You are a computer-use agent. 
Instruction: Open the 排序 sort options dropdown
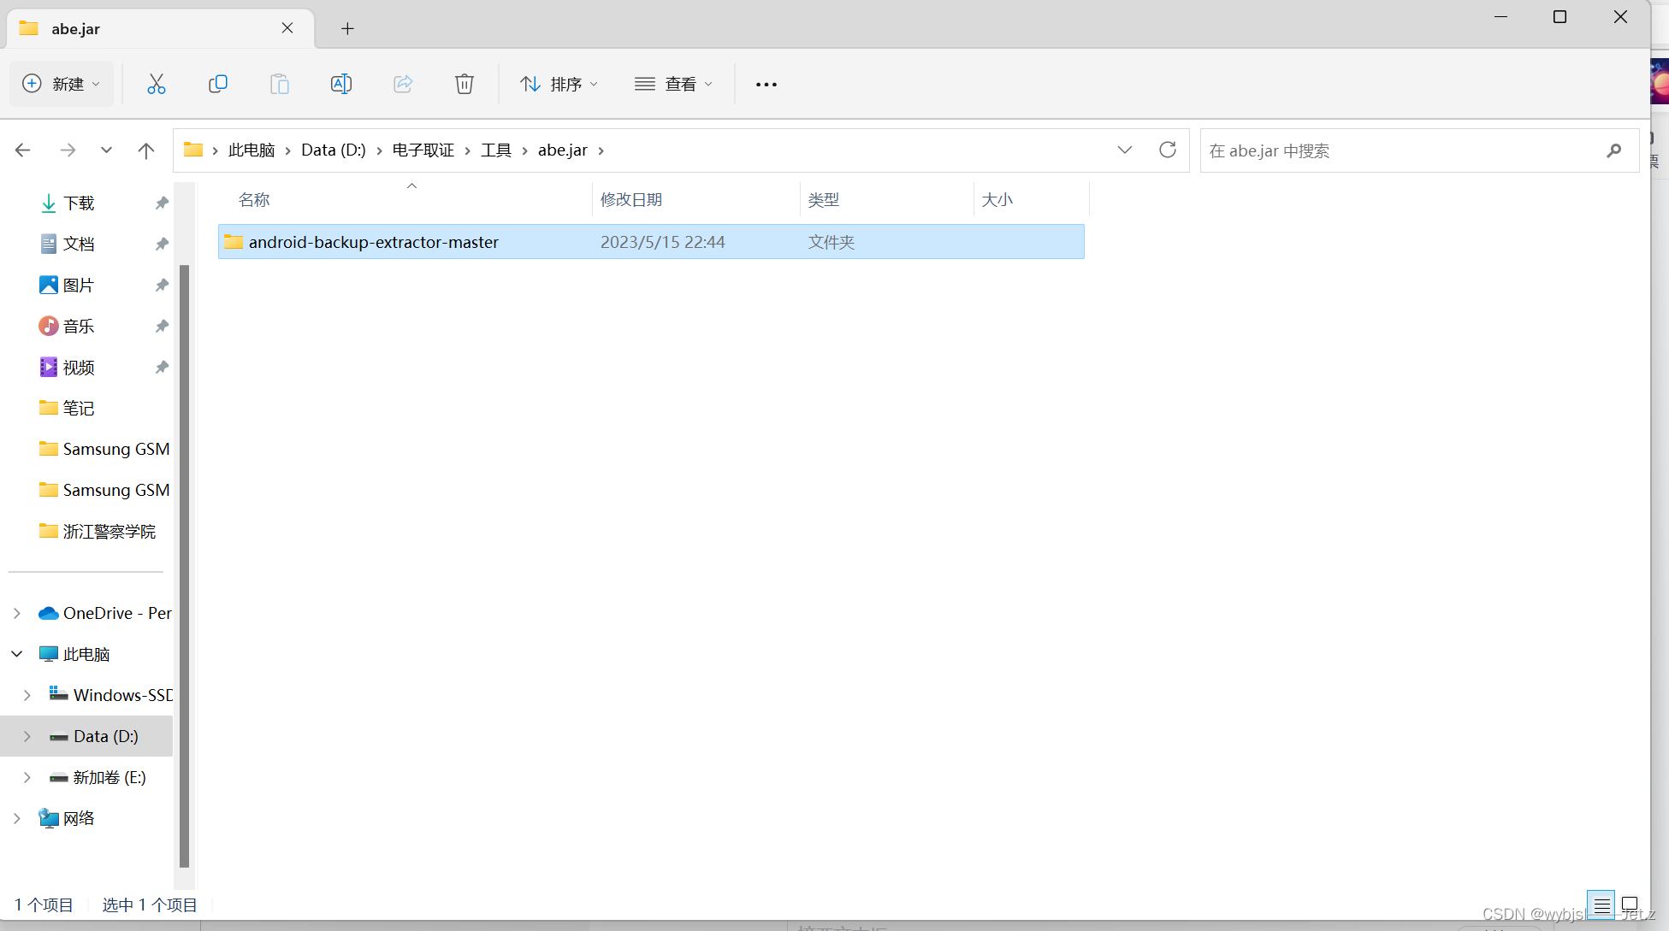pos(558,83)
